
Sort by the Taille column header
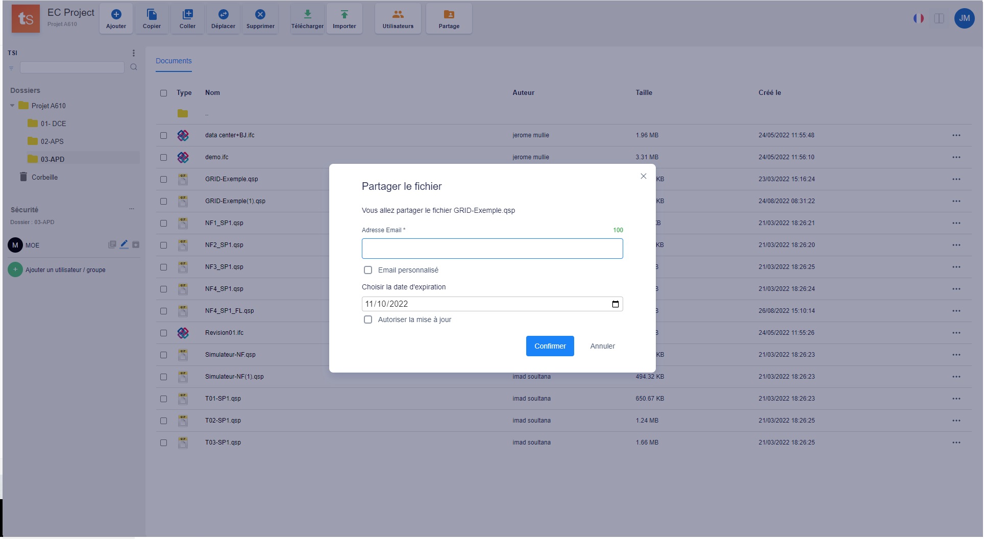click(x=644, y=93)
